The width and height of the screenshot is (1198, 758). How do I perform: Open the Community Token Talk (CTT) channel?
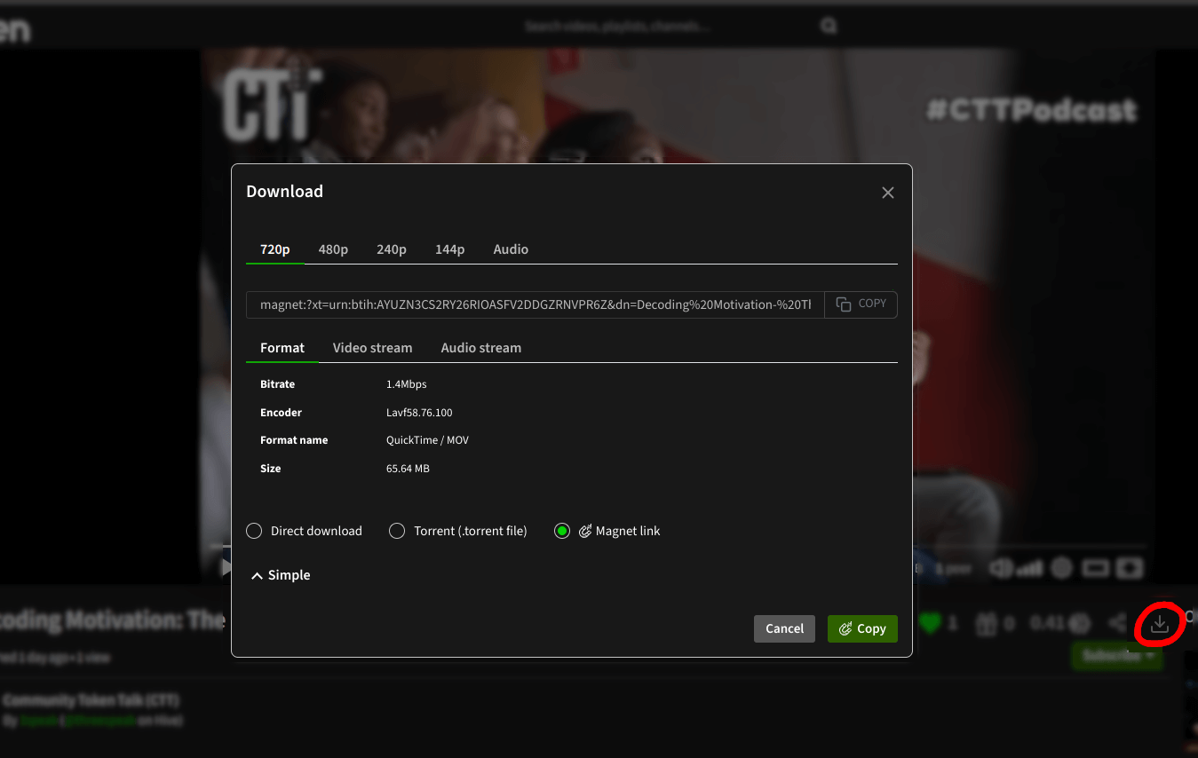point(91,700)
